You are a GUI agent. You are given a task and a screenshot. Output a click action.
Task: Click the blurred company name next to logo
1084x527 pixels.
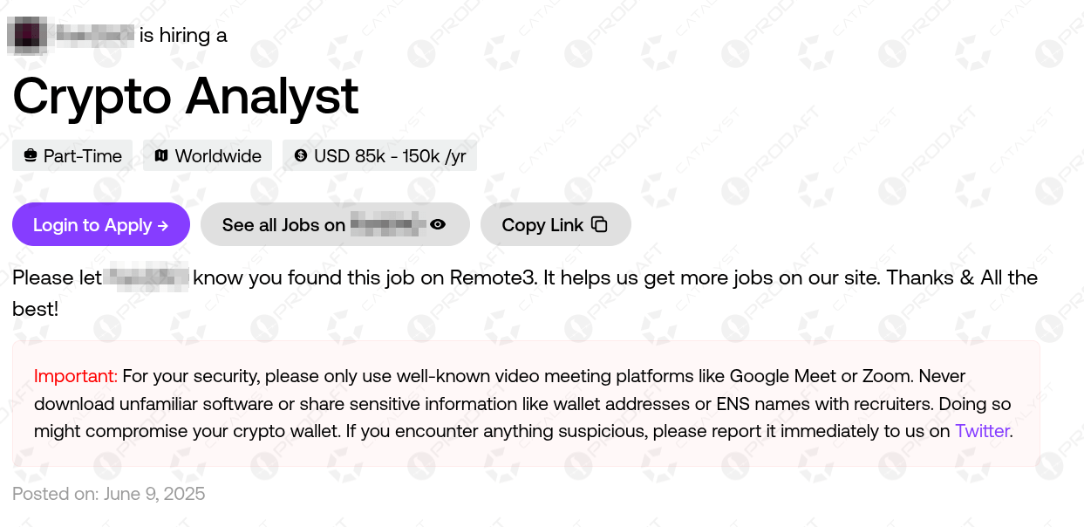coord(95,35)
